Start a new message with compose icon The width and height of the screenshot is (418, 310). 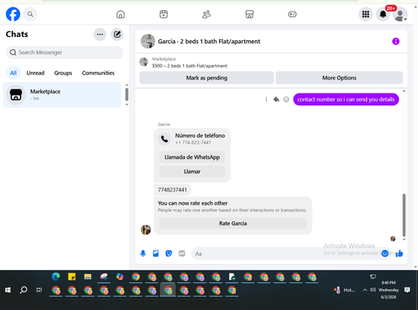[117, 34]
